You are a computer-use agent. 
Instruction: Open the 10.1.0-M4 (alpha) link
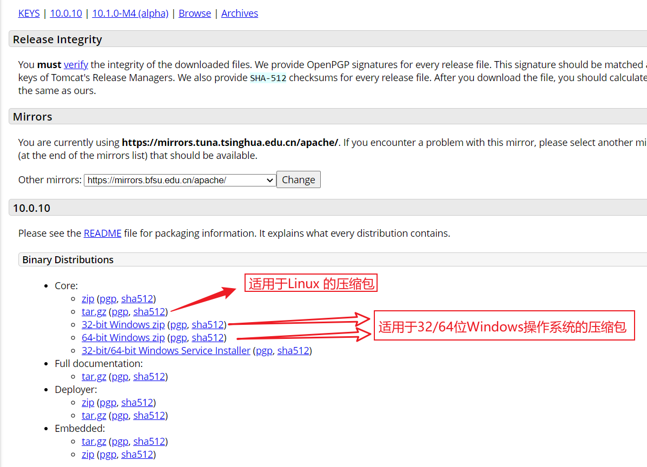[x=130, y=13]
